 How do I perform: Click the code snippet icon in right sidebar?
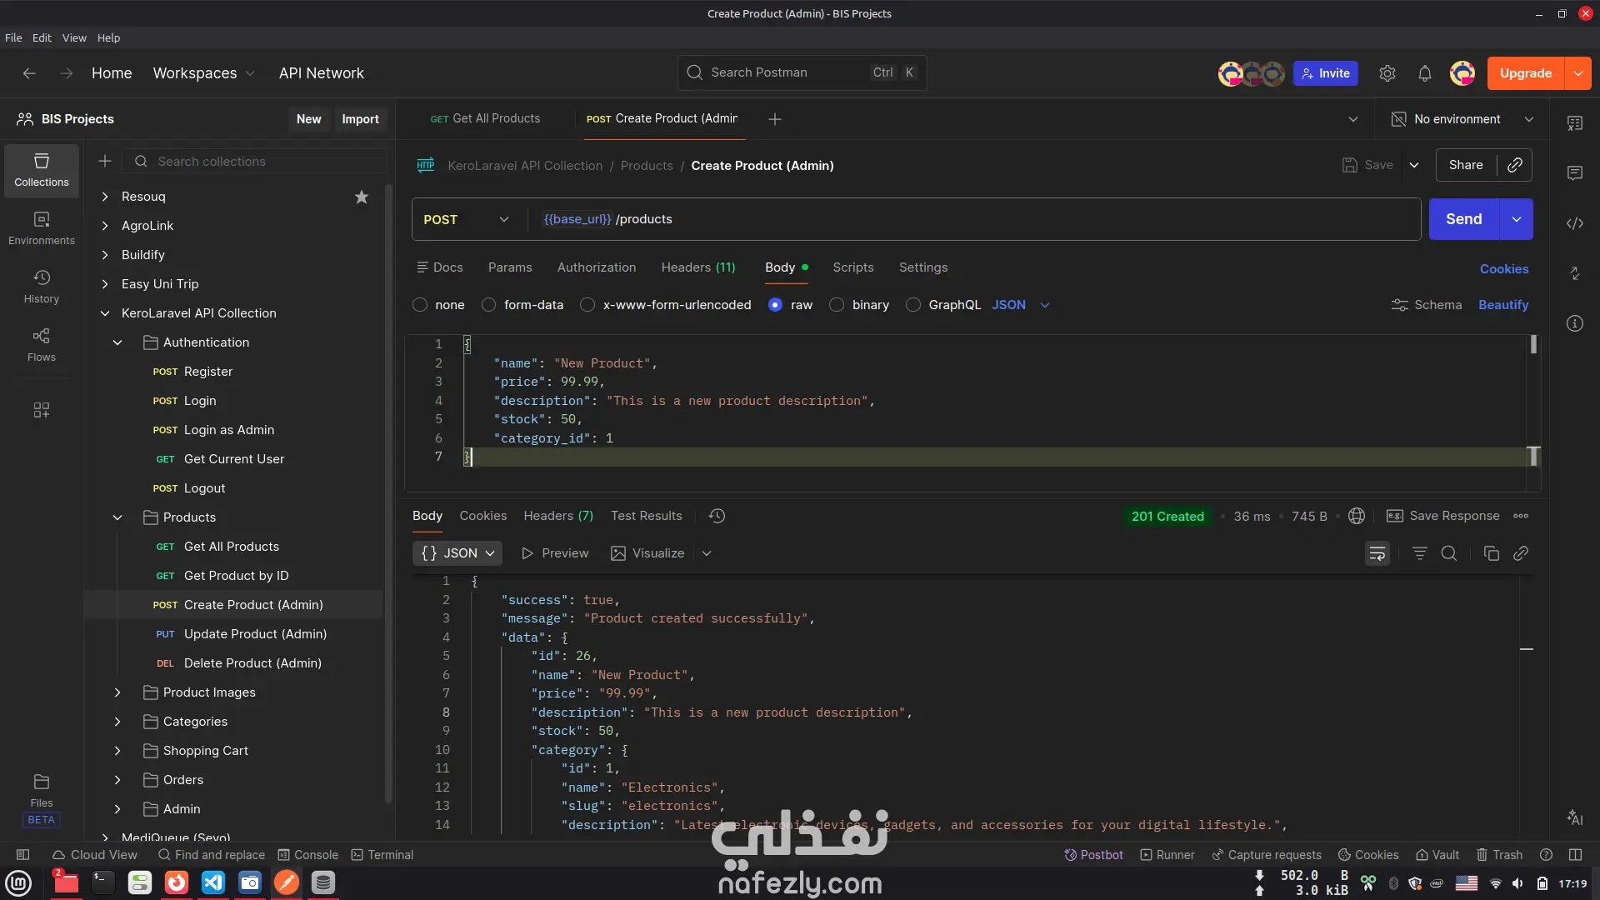pos(1574,223)
